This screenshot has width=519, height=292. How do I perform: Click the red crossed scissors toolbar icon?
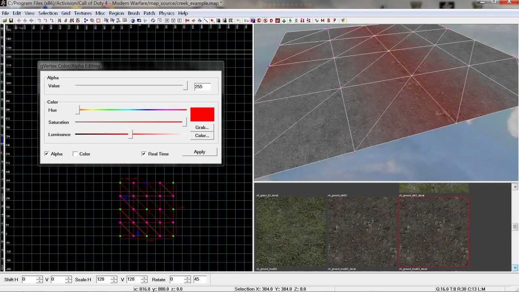coord(187,21)
